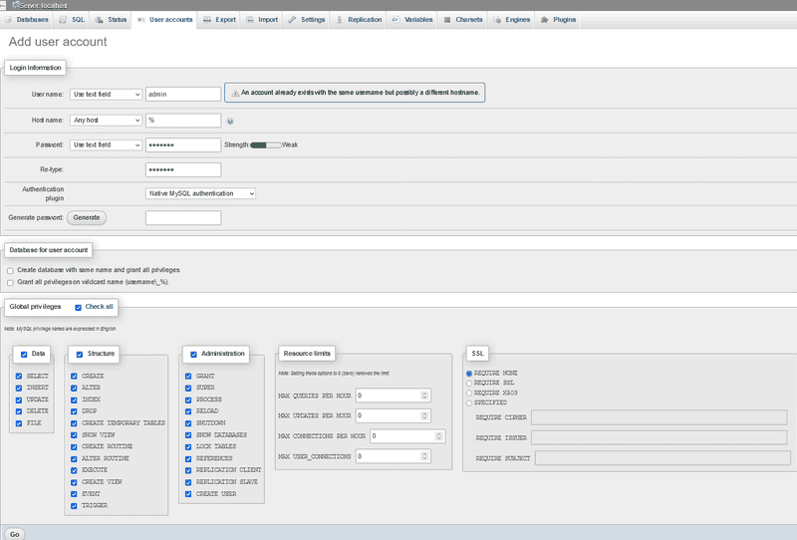The width and height of the screenshot is (797, 540).
Task: Click the Check all label link
Action: click(x=99, y=307)
